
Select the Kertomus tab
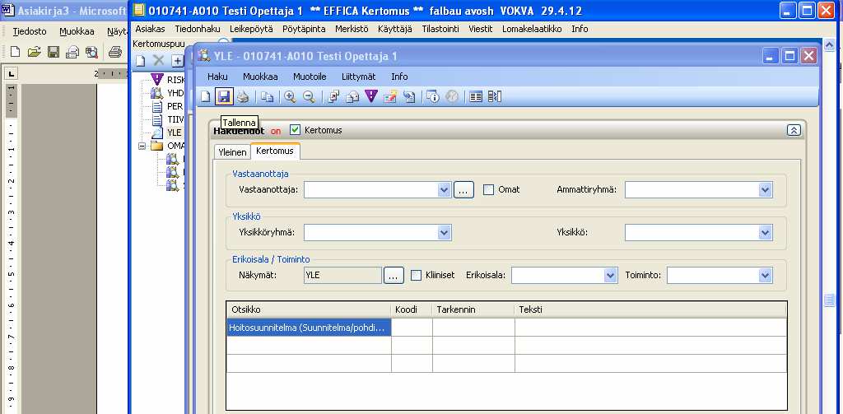click(275, 151)
